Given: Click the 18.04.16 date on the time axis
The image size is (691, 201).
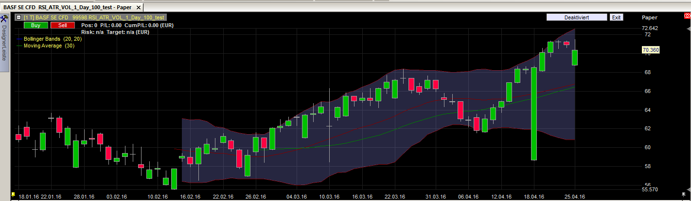Looking at the screenshot, I should click(534, 197).
